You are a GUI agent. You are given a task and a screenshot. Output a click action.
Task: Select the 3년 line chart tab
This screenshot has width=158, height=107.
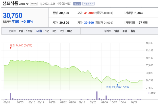tap(54, 31)
